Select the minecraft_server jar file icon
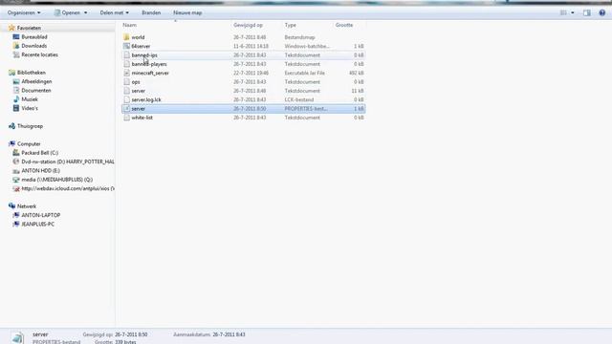The image size is (612, 344). [x=126, y=73]
